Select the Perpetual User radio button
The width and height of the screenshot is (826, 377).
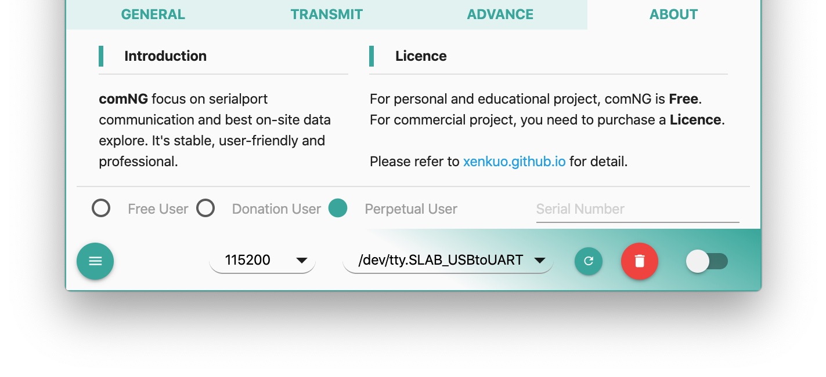pyautogui.click(x=338, y=208)
